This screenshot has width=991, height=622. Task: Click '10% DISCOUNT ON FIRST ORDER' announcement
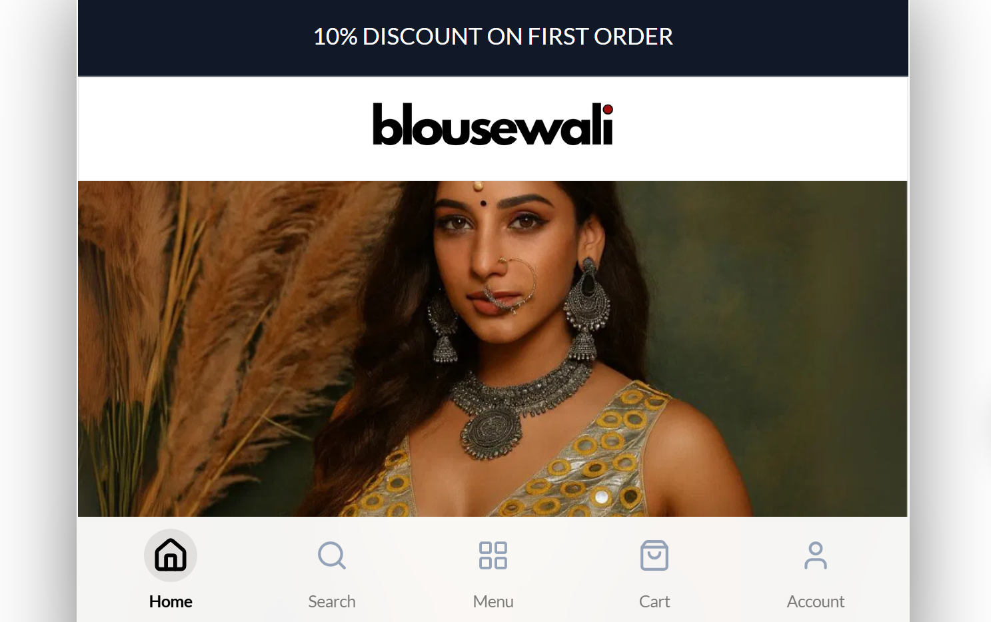point(493,37)
